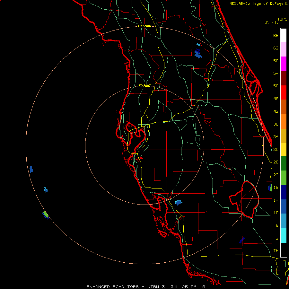Image resolution: width=289 pixels, height=289 pixels.
Task: Click the legend value '30'
Action: [276, 149]
